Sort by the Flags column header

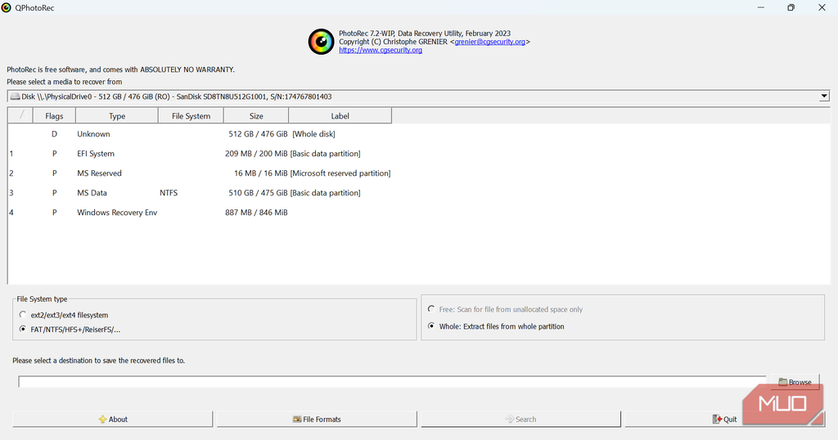(x=54, y=116)
